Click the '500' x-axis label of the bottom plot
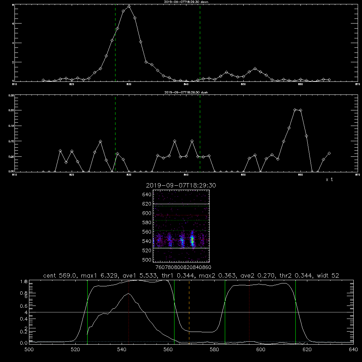Image resolution: width=362 pixels, height=362 pixels. point(29,350)
